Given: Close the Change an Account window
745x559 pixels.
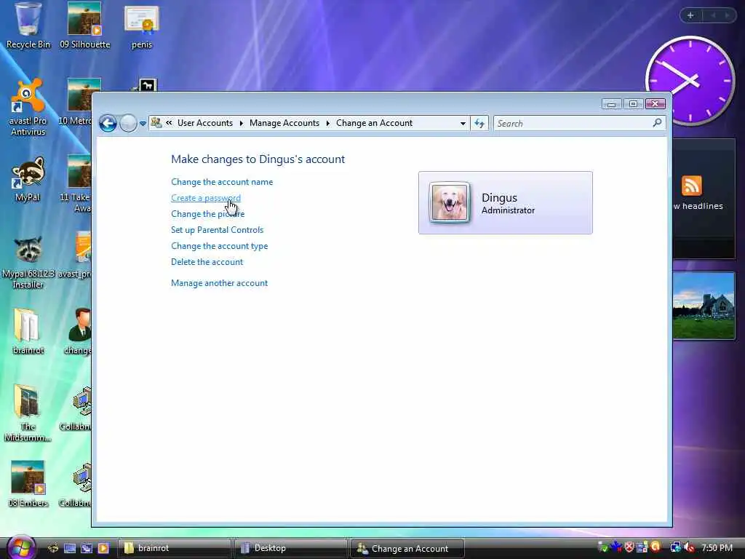Looking at the screenshot, I should coord(656,104).
